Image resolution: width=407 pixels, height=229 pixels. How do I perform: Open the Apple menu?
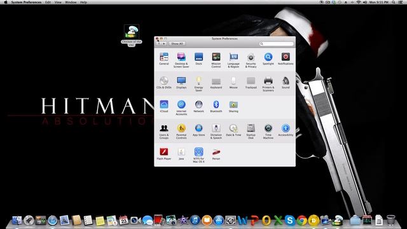(x=6, y=2)
